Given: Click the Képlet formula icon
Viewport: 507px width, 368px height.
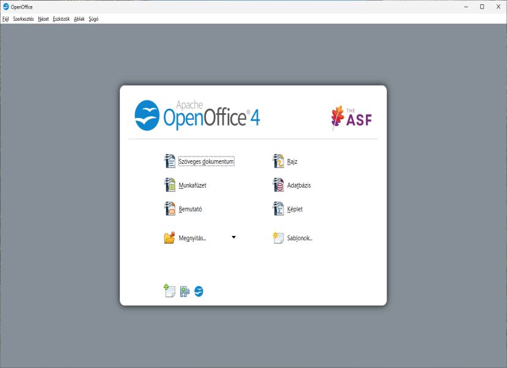Looking at the screenshot, I should click(x=279, y=209).
